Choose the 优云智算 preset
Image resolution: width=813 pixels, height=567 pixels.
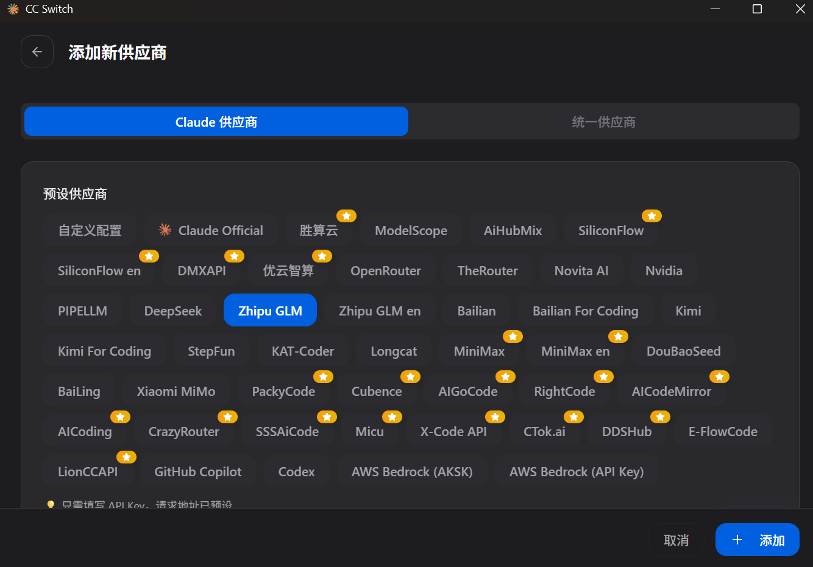click(x=288, y=270)
